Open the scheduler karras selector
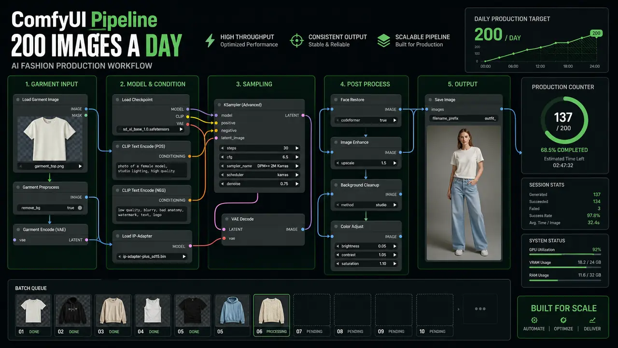 (259, 175)
